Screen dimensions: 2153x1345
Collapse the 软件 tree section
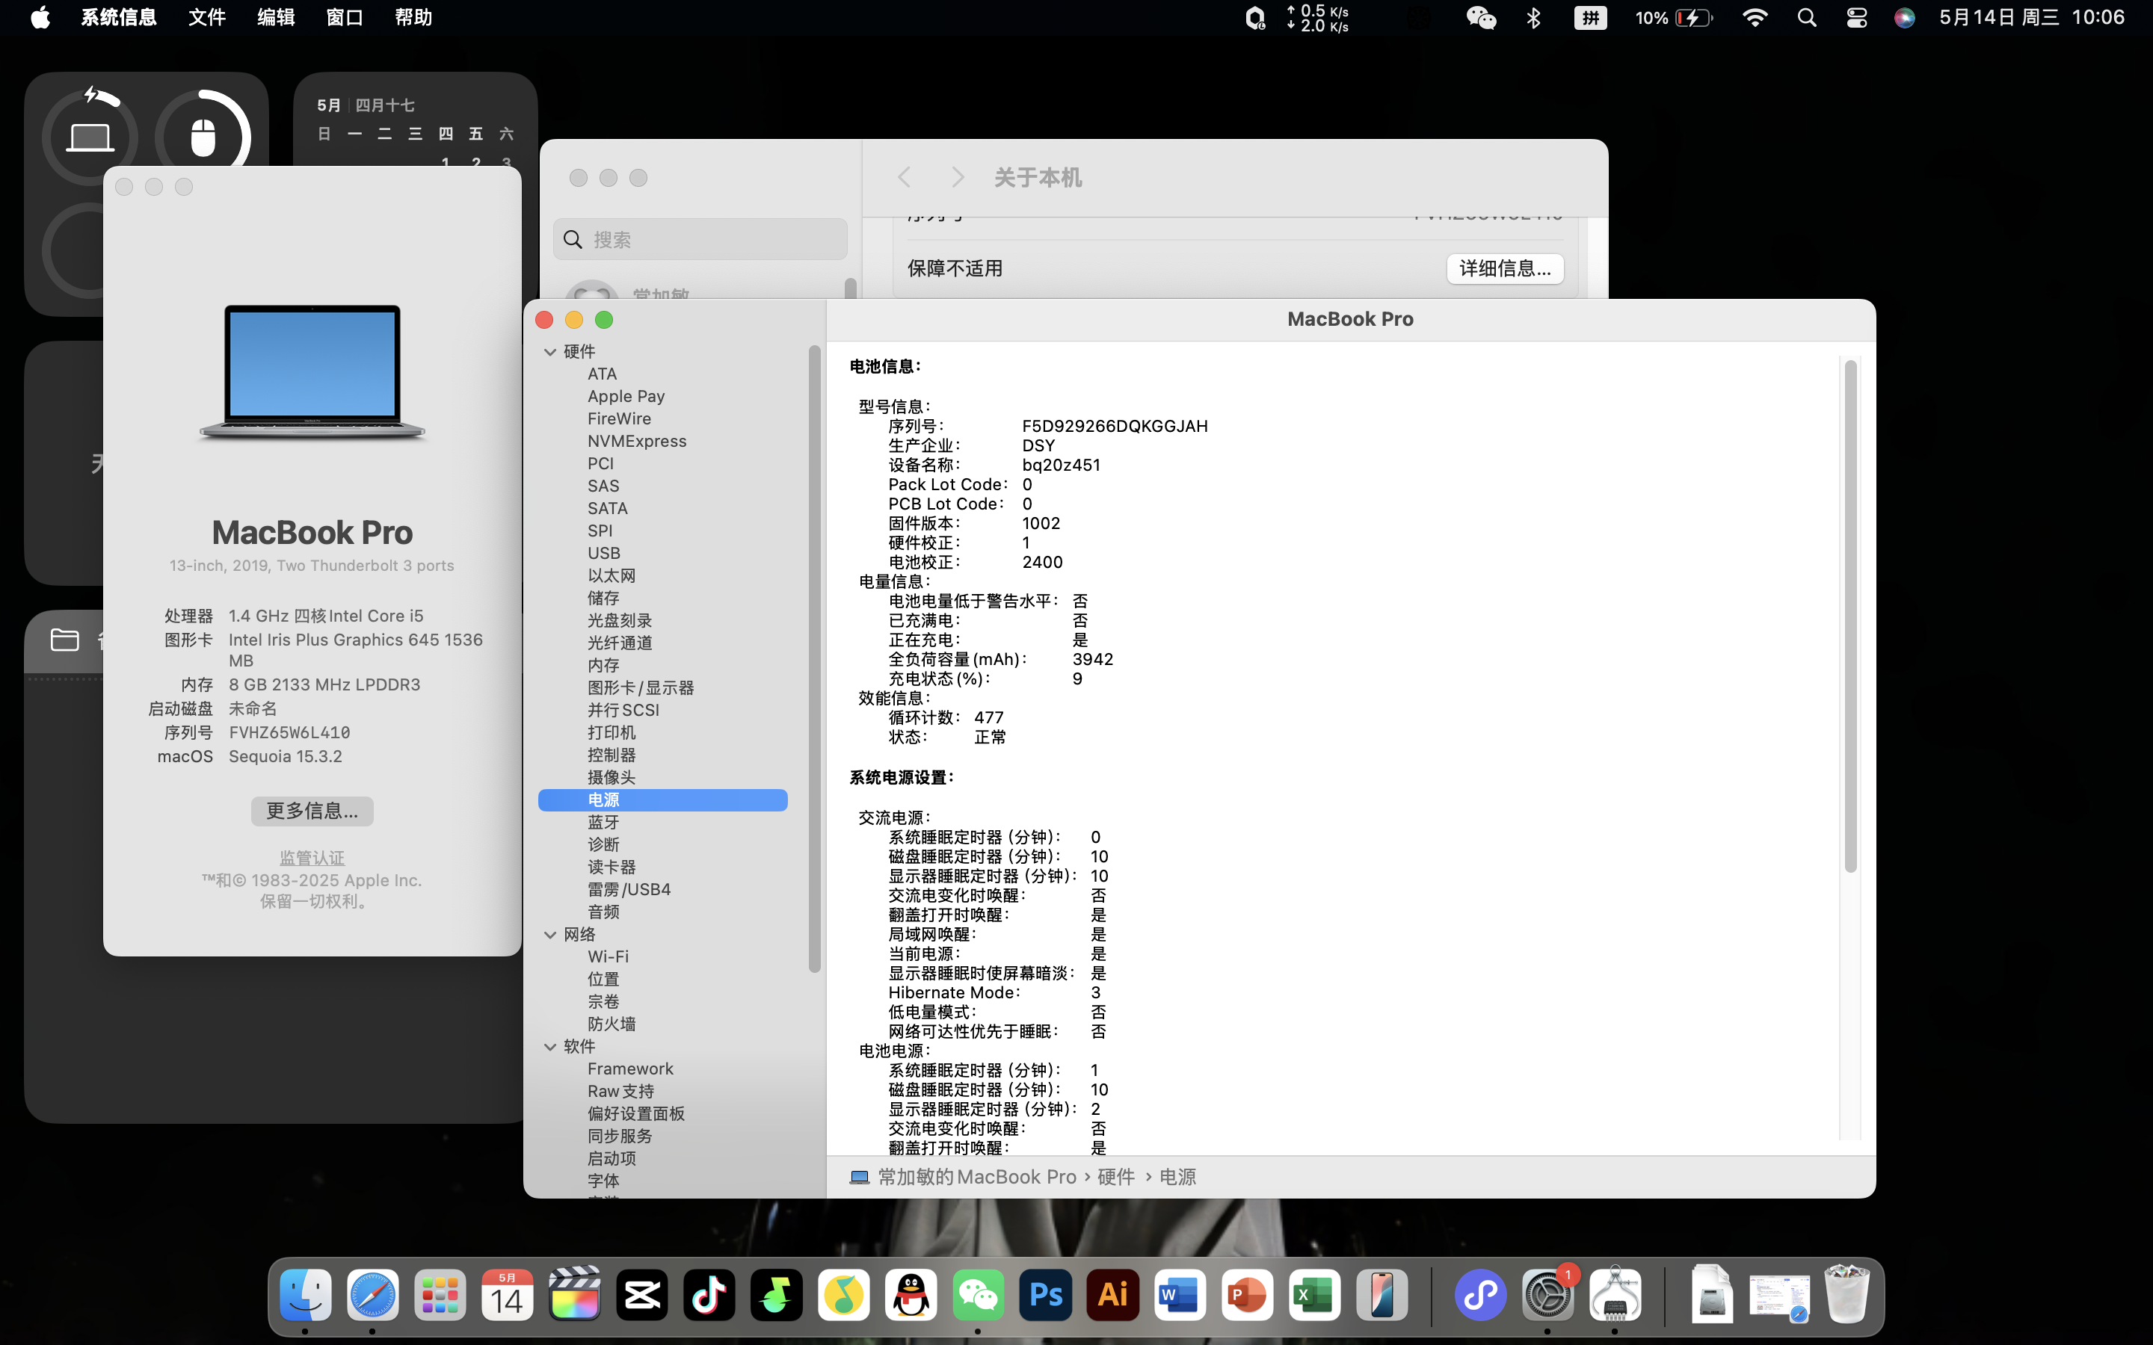click(x=549, y=1046)
